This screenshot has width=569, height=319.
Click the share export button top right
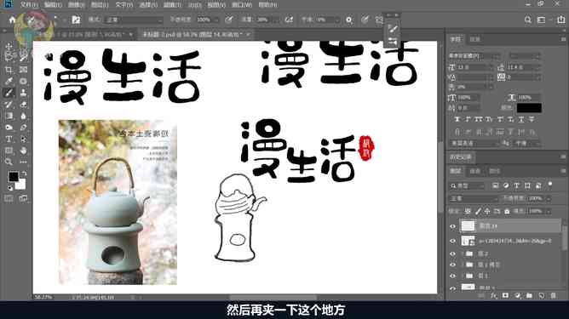click(561, 20)
